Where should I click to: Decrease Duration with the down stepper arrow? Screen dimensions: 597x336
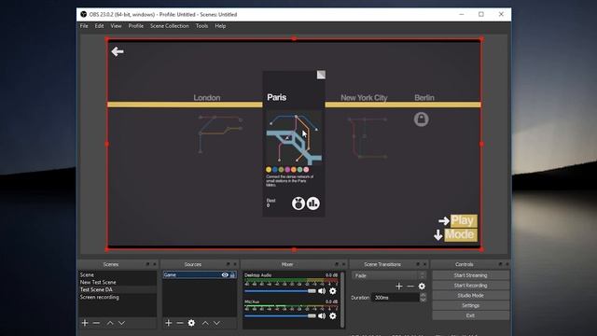423,300
